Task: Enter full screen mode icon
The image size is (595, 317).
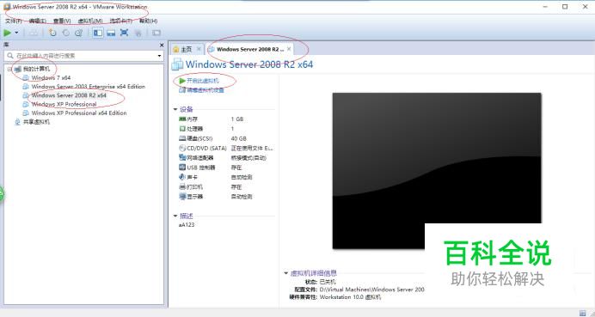Action: point(124,33)
